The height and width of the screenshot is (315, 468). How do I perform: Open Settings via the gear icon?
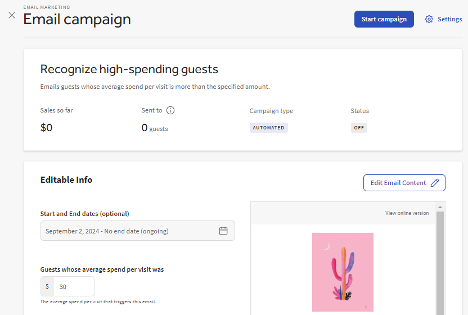(429, 19)
